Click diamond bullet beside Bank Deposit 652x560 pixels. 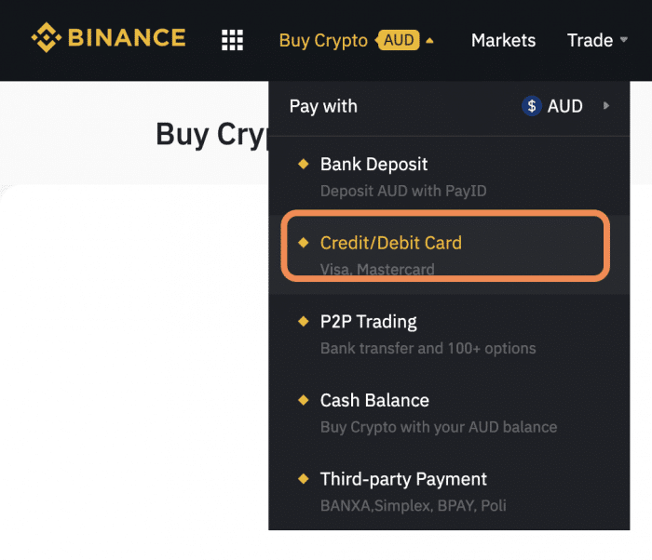coord(304,164)
